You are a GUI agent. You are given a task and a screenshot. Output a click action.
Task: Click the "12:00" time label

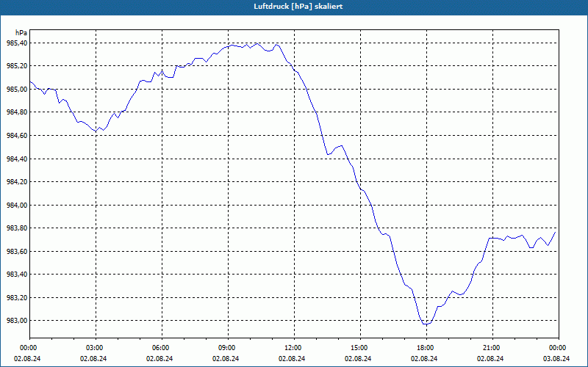293,348
